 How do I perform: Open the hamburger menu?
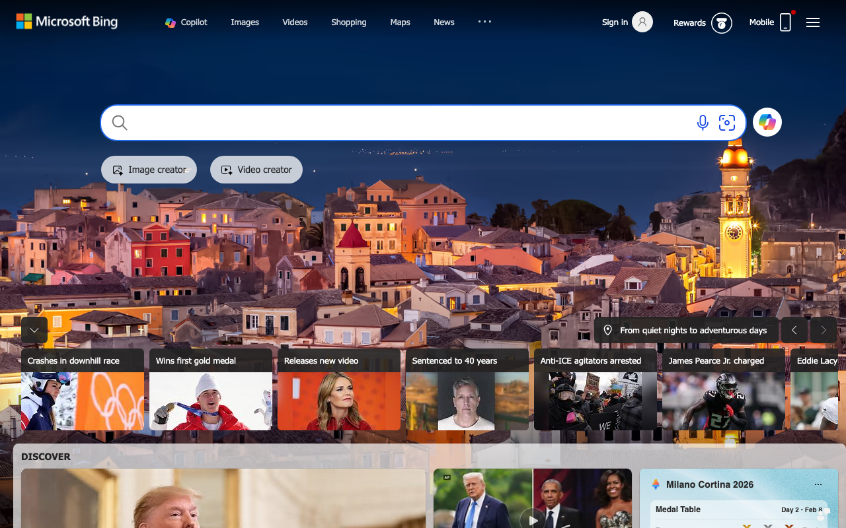813,22
